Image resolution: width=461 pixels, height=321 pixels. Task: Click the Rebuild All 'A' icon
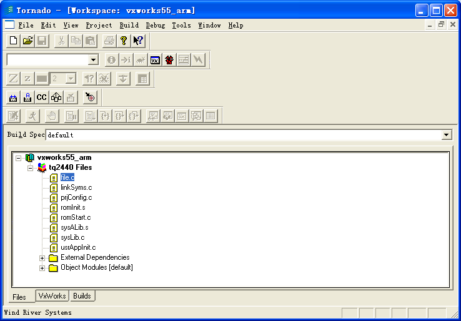(27, 97)
